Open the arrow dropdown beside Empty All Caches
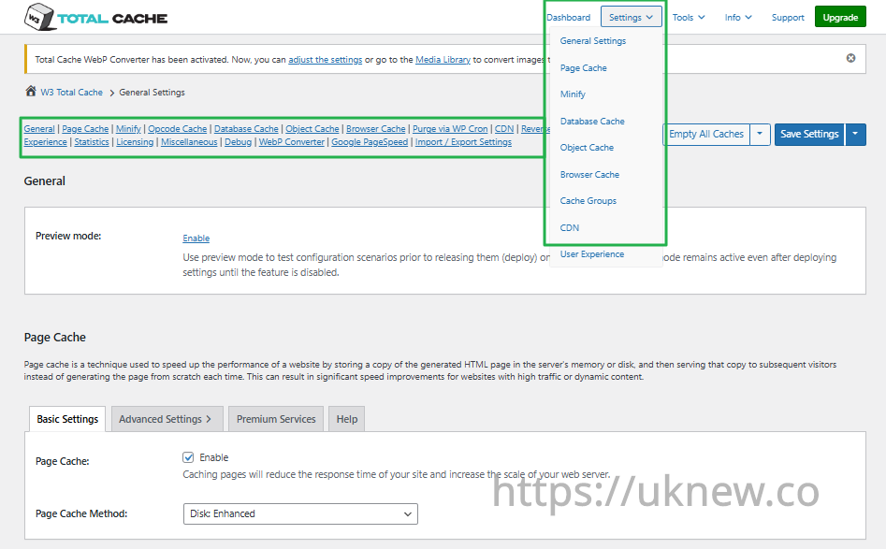 pyautogui.click(x=760, y=134)
